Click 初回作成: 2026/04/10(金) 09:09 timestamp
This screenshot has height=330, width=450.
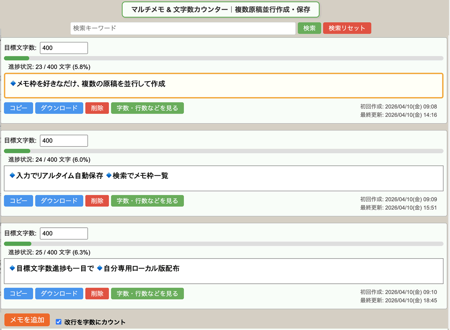399,199
